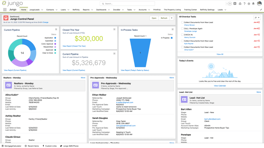
Task: Click the pencil icon to edit navigation
Action: [261, 10]
